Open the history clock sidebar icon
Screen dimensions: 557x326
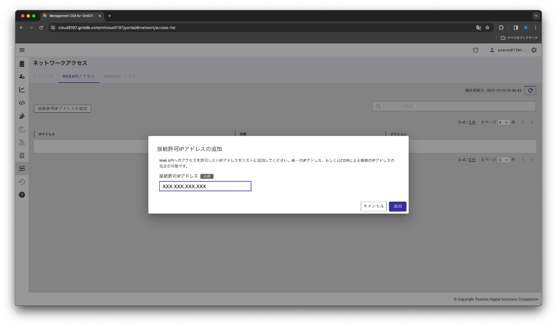point(22,182)
